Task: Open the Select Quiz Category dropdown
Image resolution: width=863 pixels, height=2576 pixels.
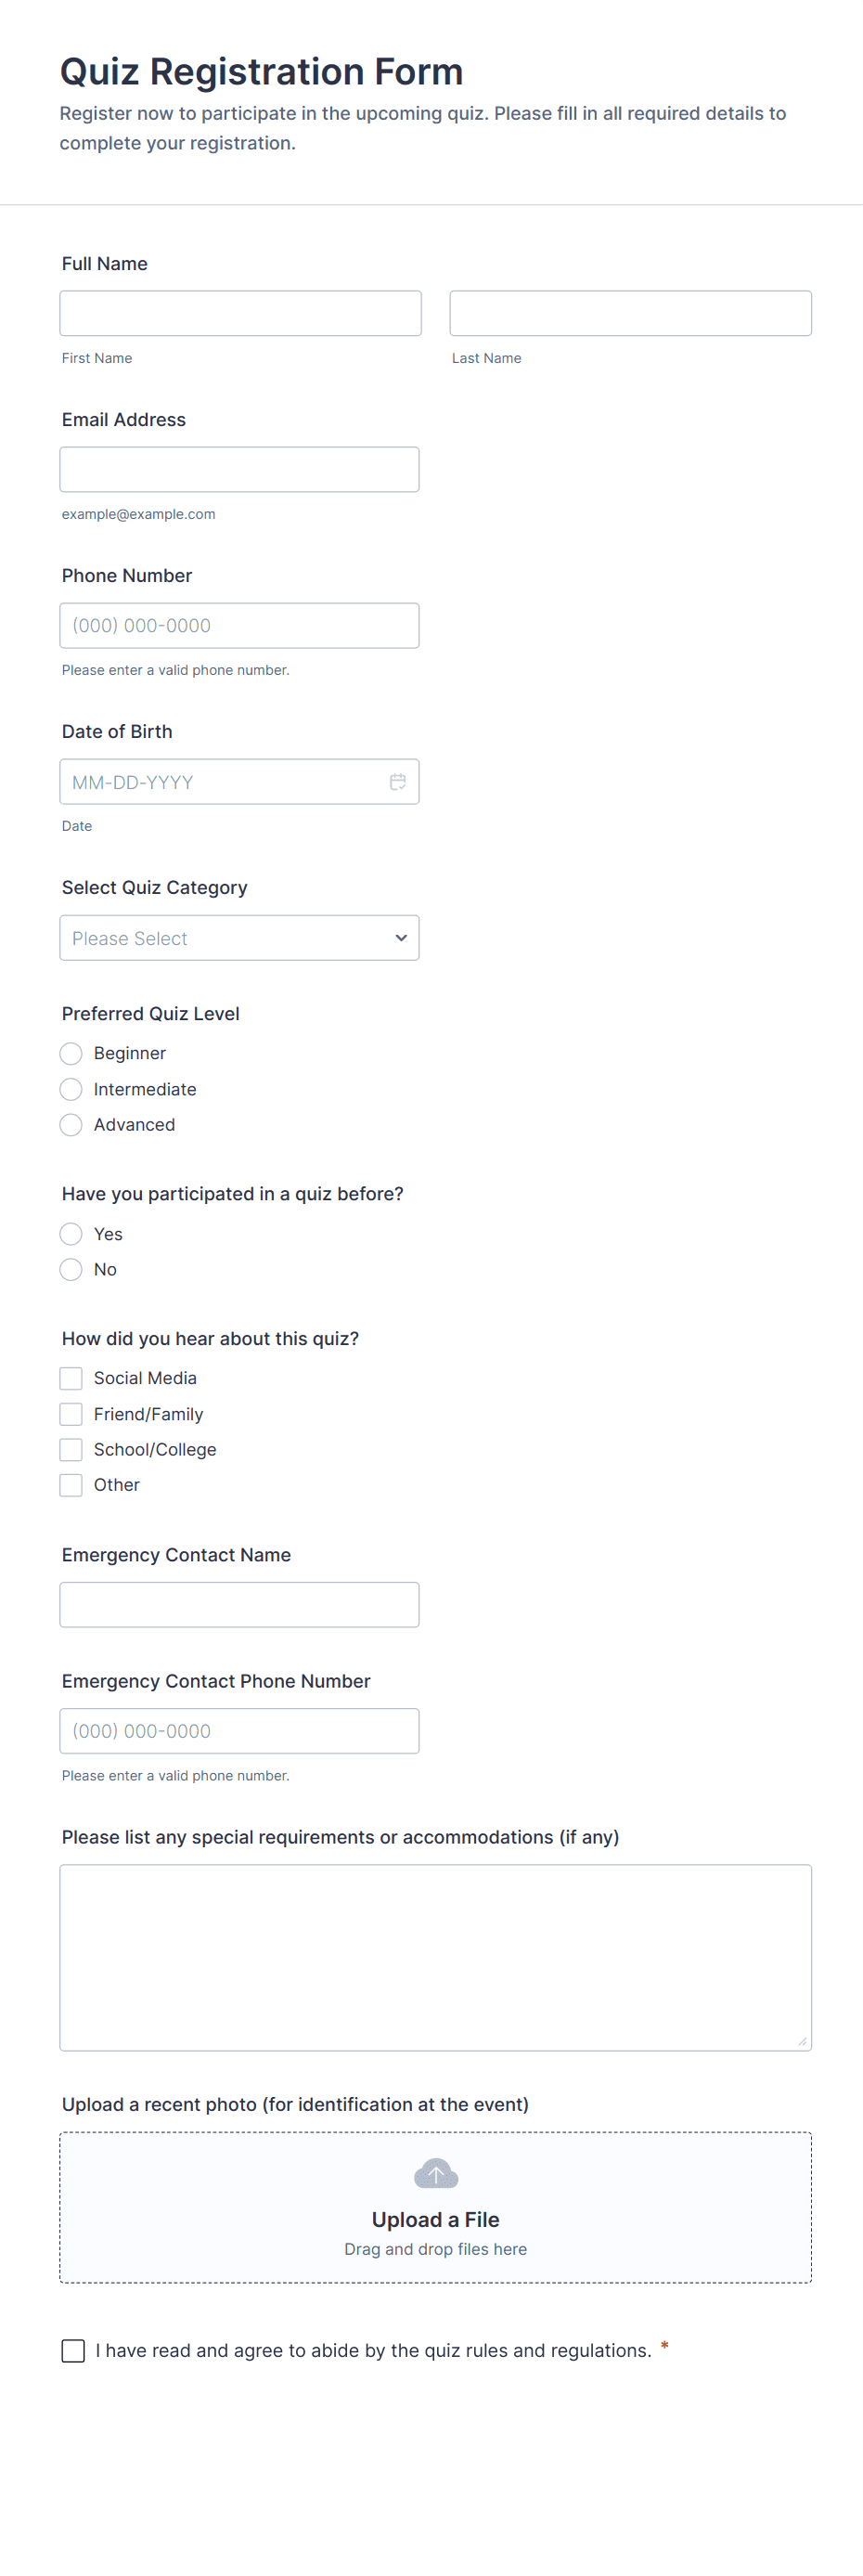Action: tap(239, 938)
